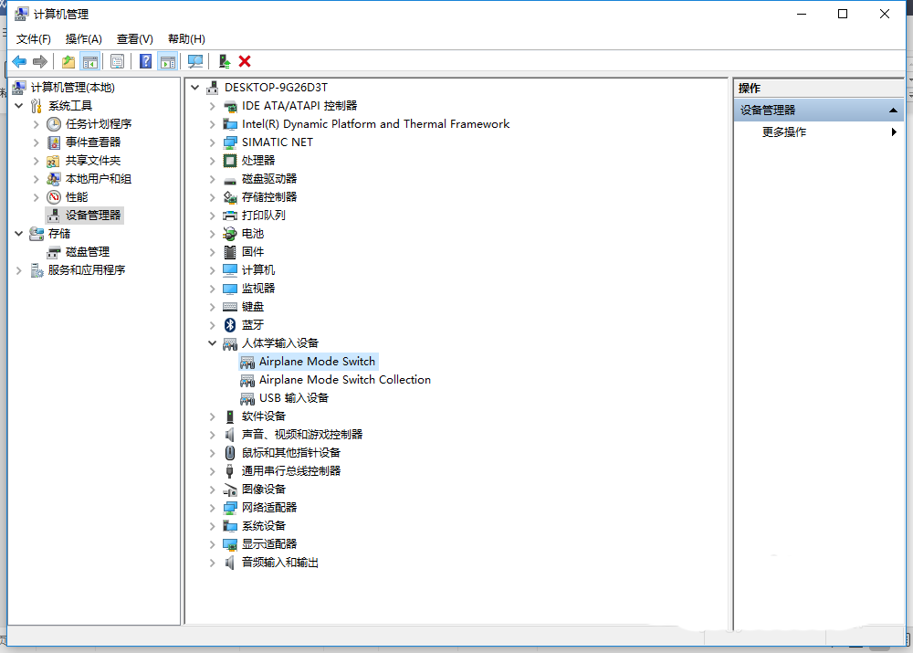
Task: Click the 鼠标和其他指针设备 mouse icon
Action: point(230,453)
